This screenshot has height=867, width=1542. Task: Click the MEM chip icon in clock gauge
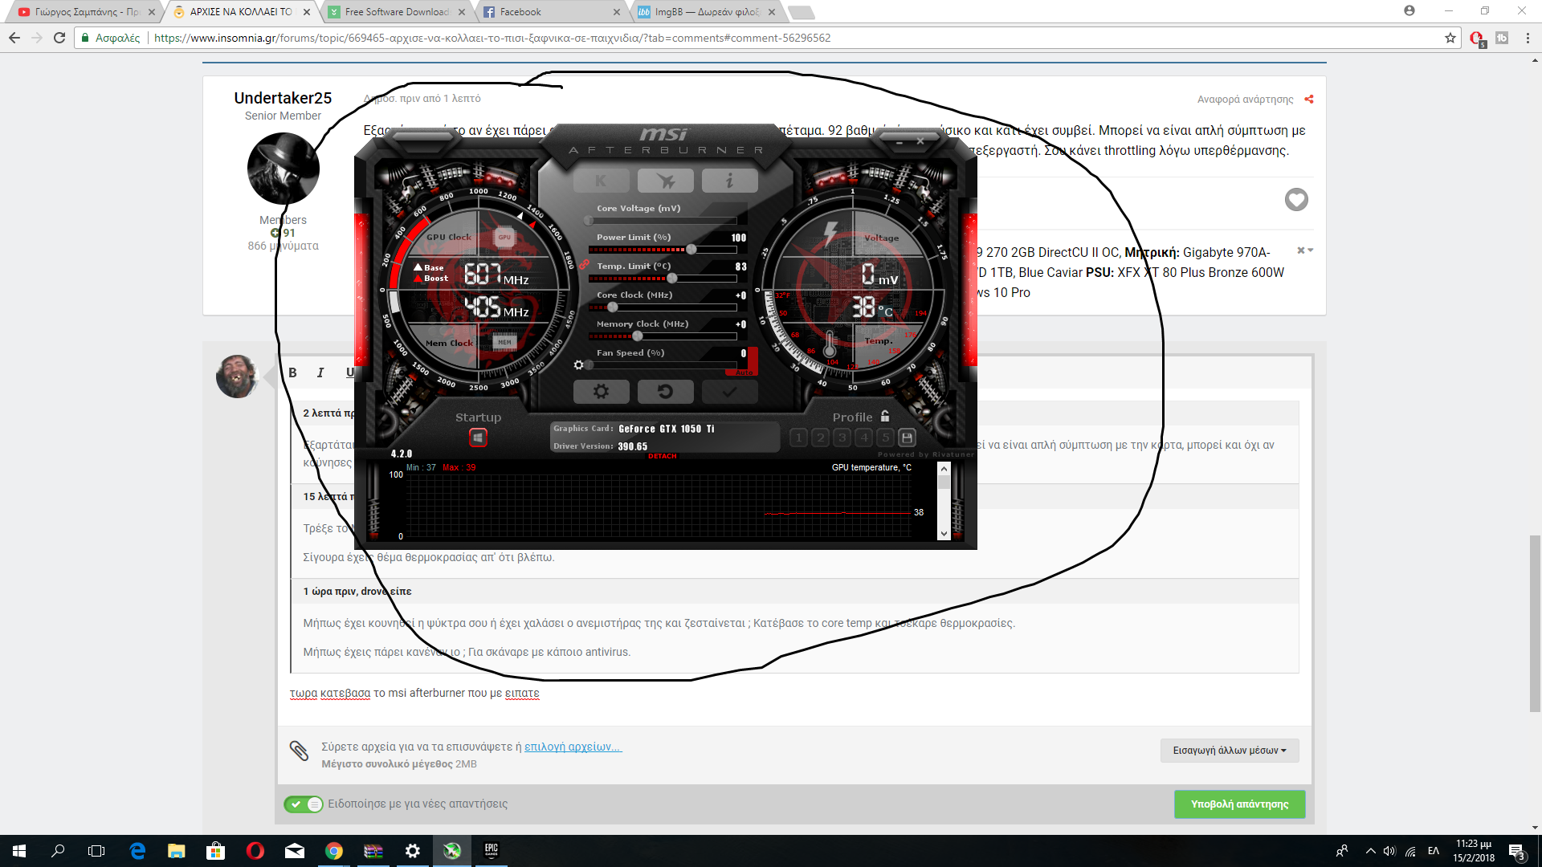tap(504, 342)
